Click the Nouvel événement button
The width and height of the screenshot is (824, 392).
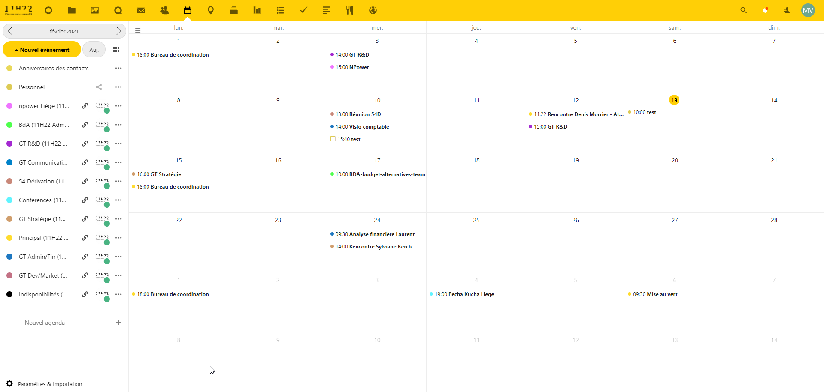click(42, 50)
